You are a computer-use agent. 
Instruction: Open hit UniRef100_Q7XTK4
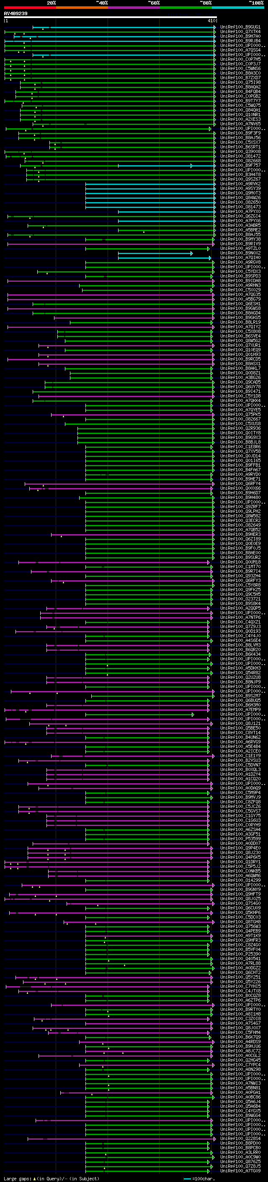tap(240, 32)
